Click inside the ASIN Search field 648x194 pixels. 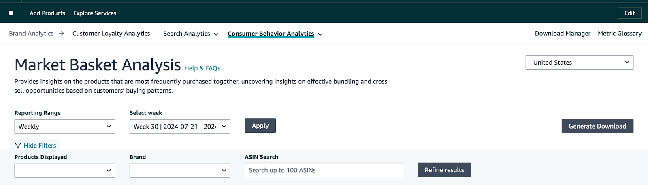324,170
